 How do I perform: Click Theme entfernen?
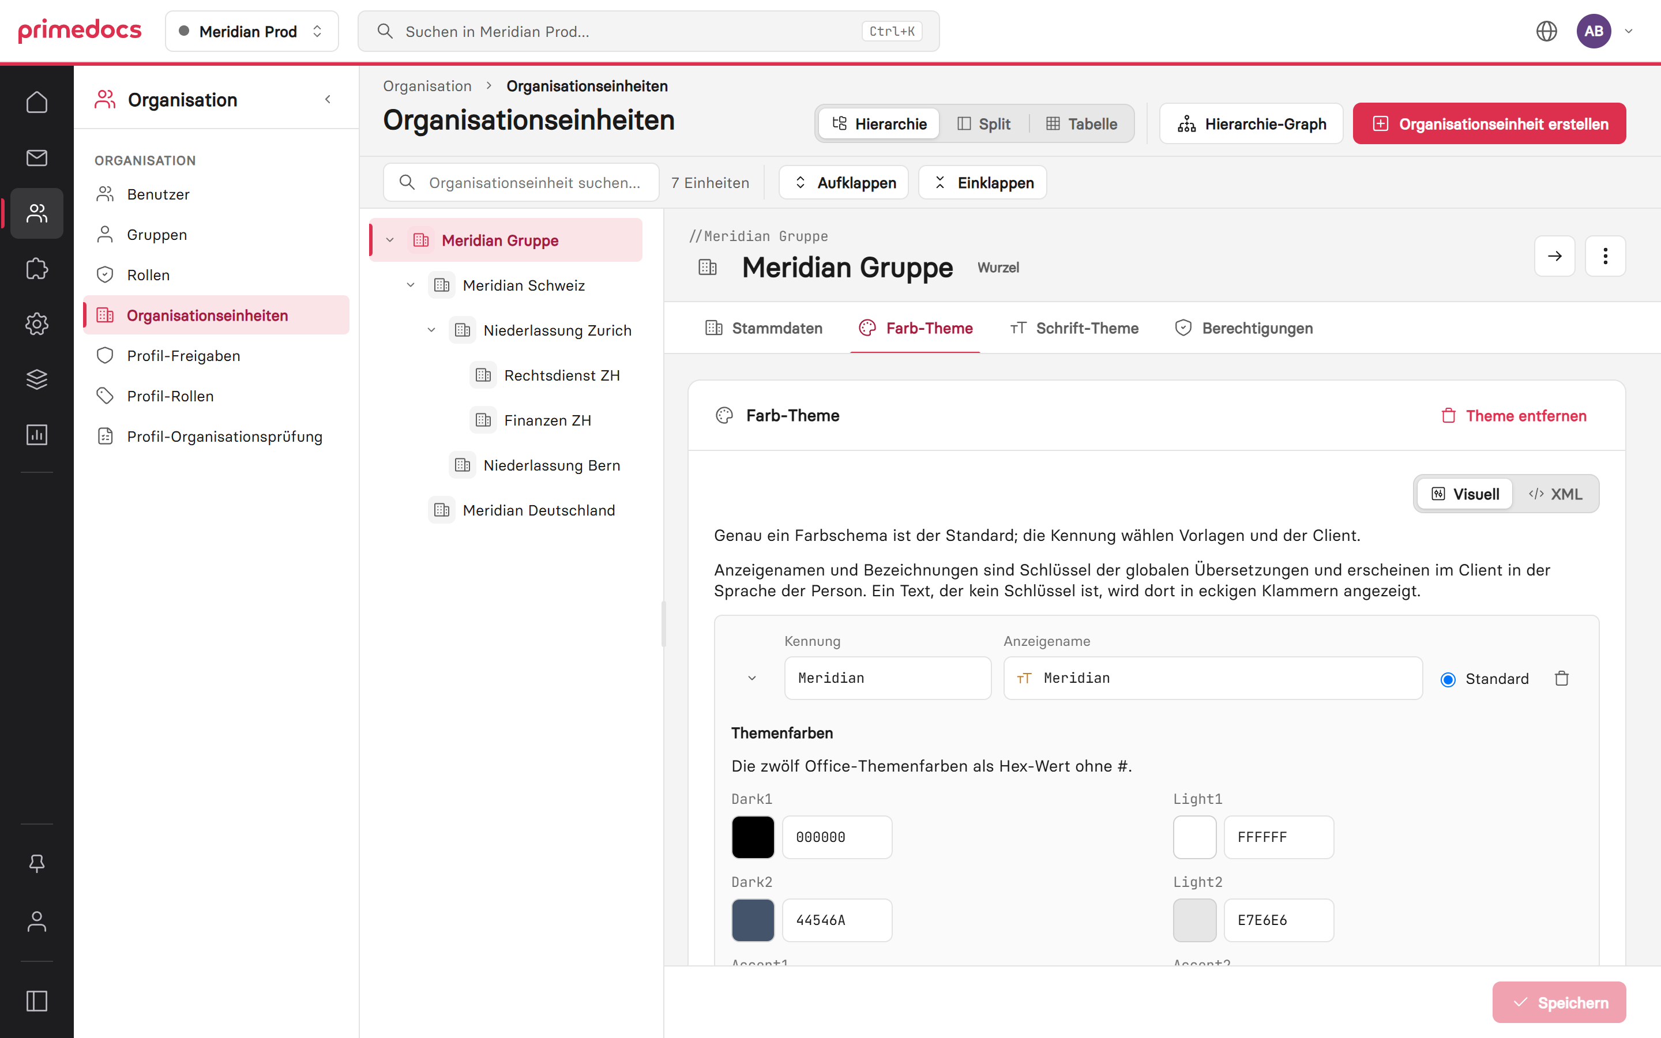(1513, 415)
